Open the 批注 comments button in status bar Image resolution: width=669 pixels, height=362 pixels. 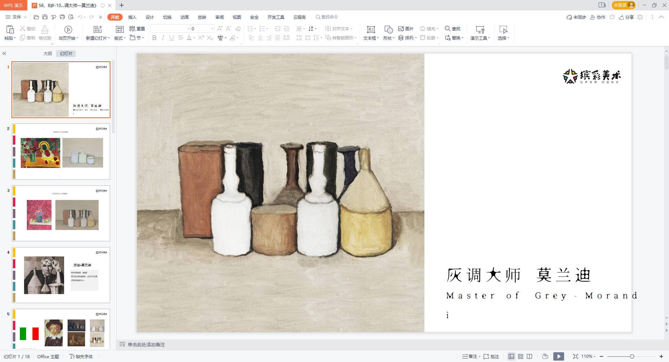pos(491,356)
